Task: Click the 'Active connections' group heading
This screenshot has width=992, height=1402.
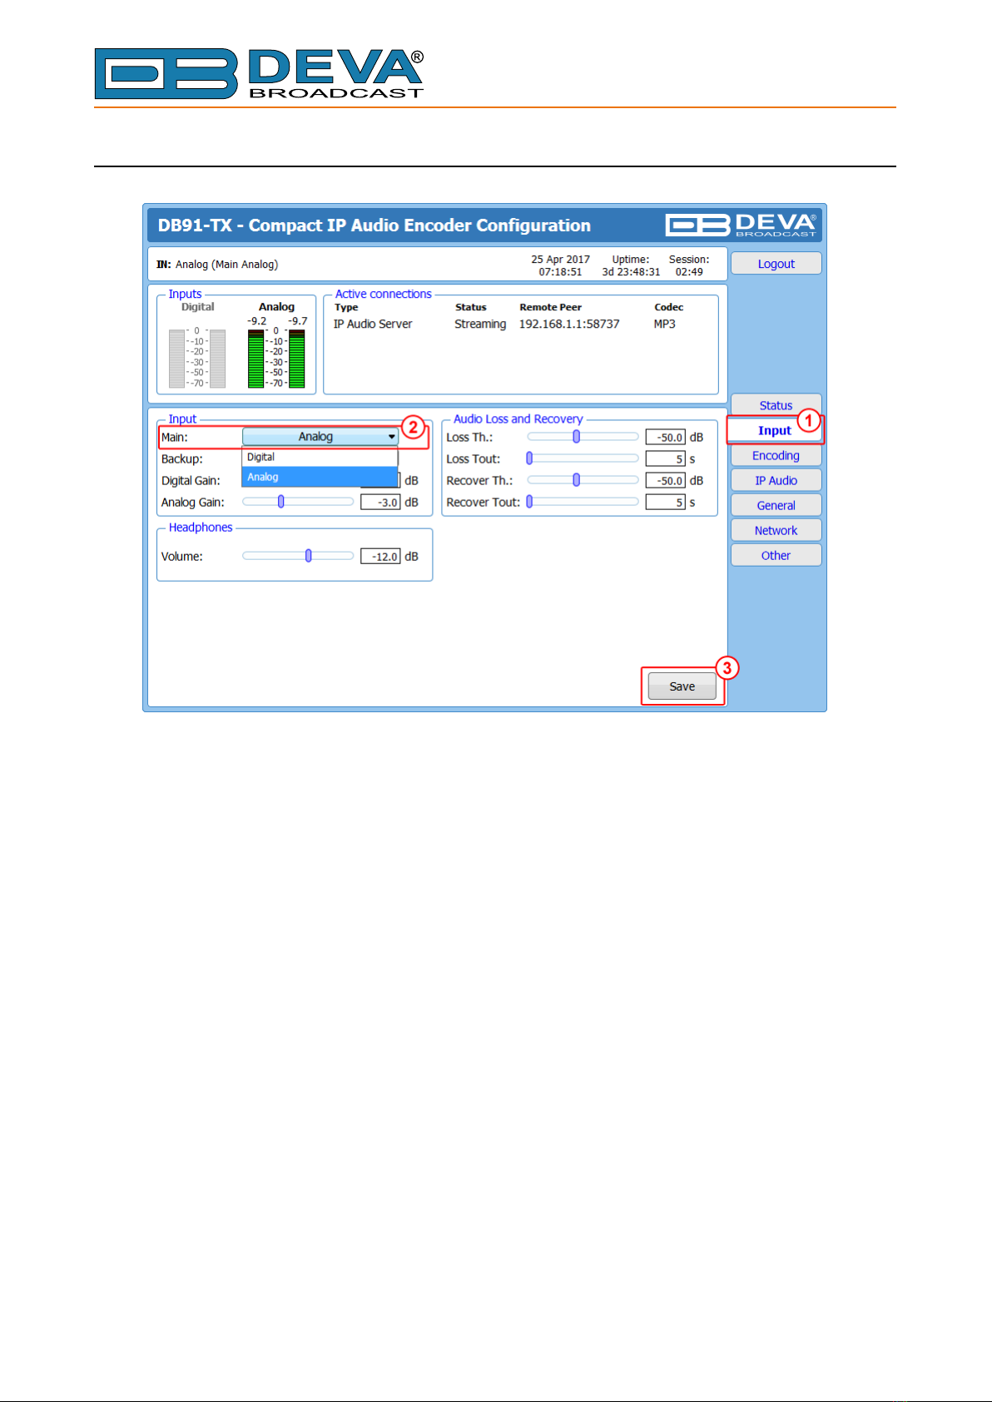Action: point(384,294)
